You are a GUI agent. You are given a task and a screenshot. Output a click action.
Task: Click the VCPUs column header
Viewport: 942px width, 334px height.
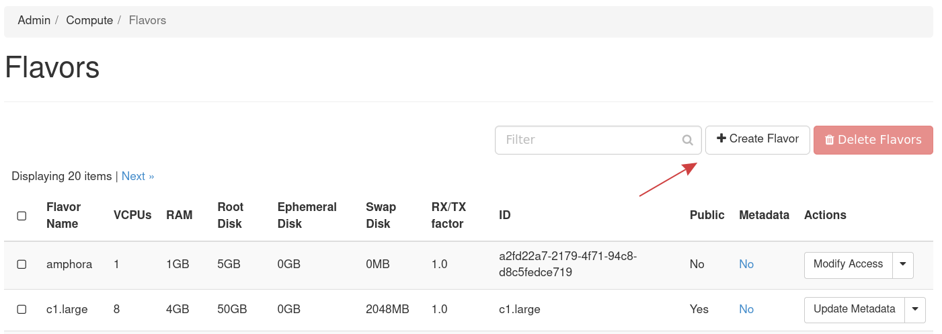(132, 215)
